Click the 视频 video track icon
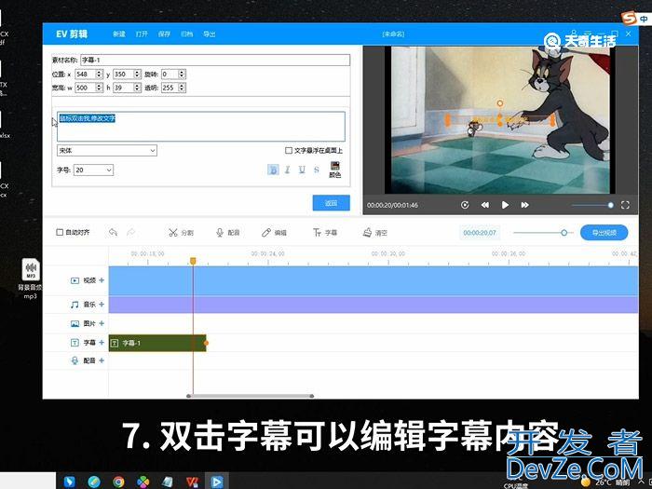The width and height of the screenshot is (652, 489). 75,280
